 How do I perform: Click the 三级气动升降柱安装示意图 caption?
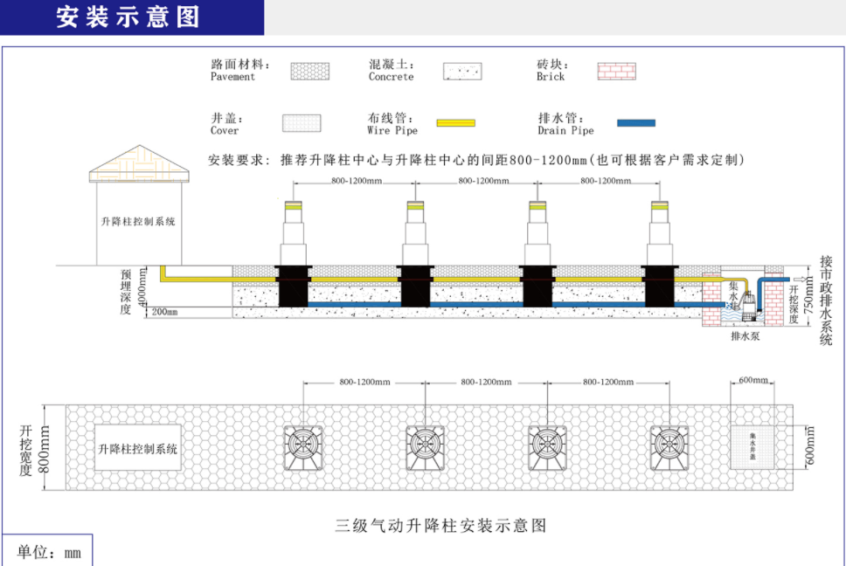tap(440, 526)
